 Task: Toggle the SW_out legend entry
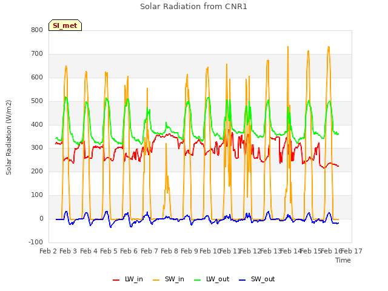click(x=257, y=279)
